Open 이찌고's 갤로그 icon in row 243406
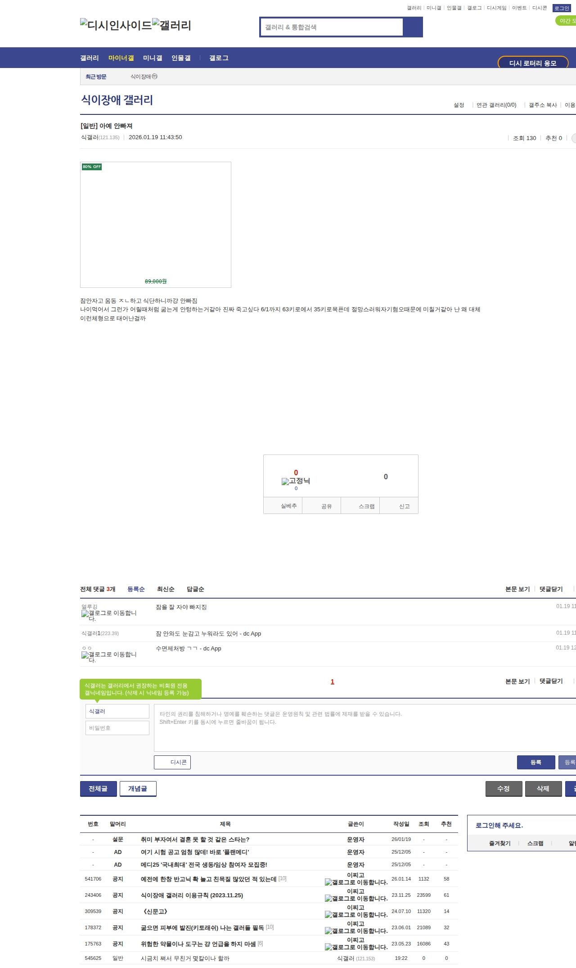 [x=356, y=898]
